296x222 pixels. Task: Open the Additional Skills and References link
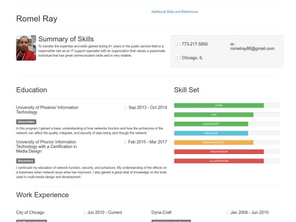pyautogui.click(x=174, y=12)
